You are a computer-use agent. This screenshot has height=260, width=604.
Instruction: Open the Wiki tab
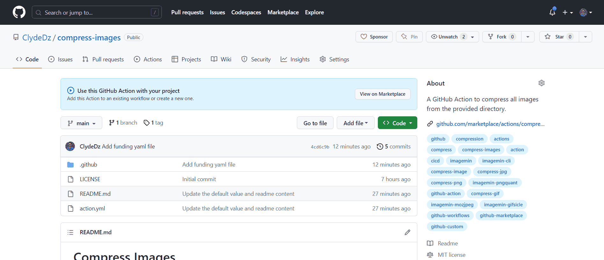(x=221, y=59)
